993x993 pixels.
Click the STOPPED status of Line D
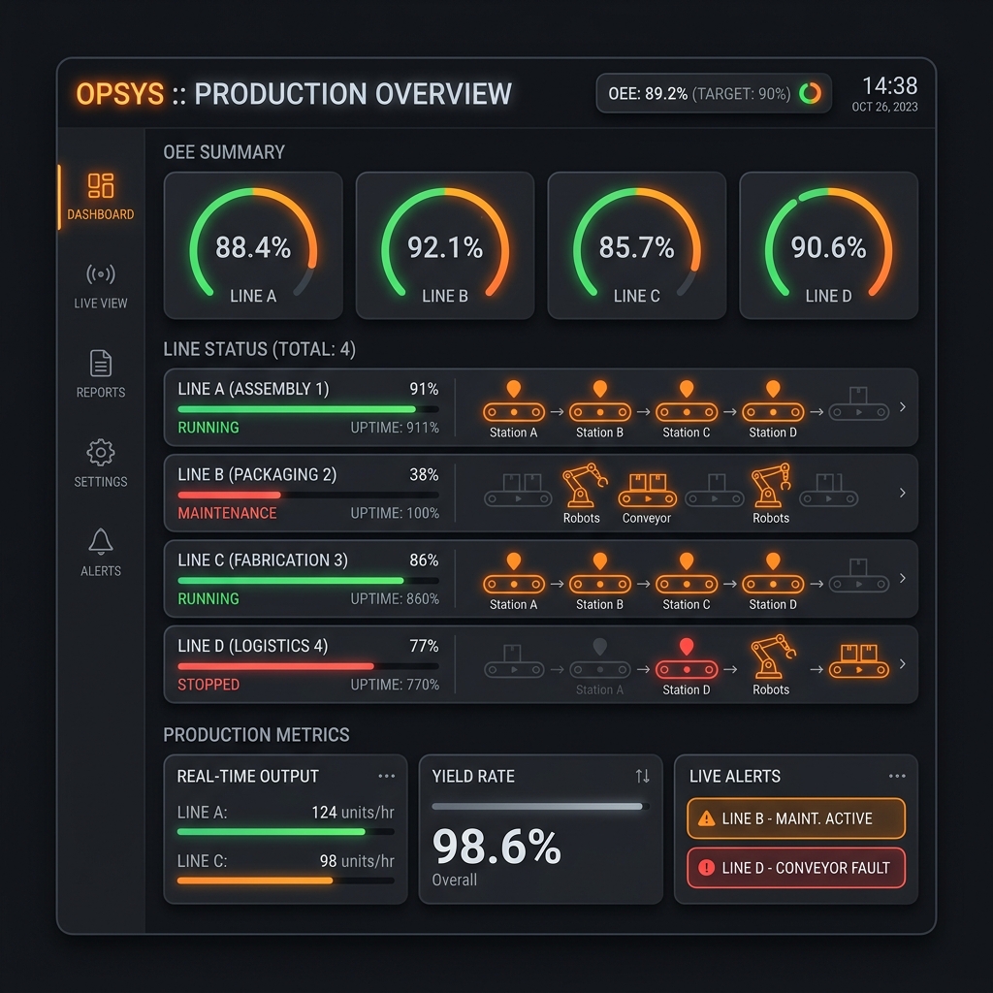coord(208,685)
